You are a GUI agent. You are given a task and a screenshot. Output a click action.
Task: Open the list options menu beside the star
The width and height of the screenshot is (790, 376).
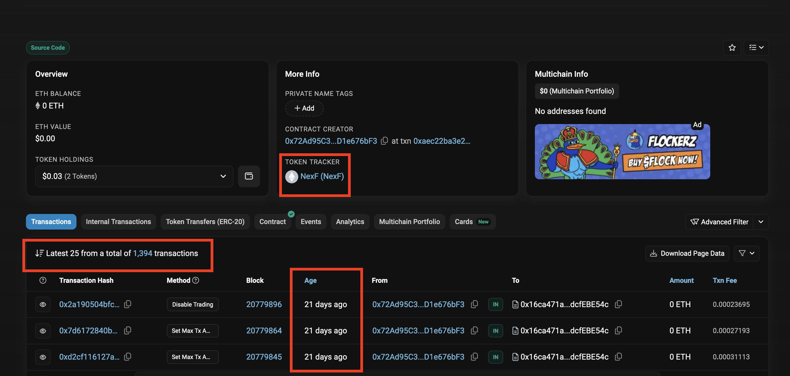coord(756,48)
